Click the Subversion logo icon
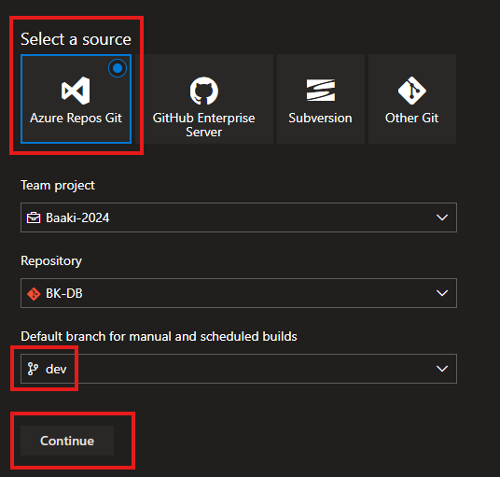Screen dimensions: 500x477 (x=321, y=91)
